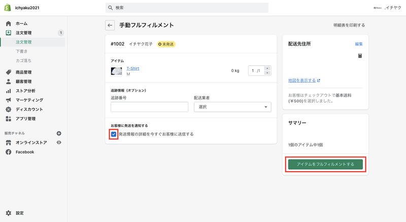406x222 pixels.
Task: Click the オンラインストア storefront icon
Action: pos(9,142)
